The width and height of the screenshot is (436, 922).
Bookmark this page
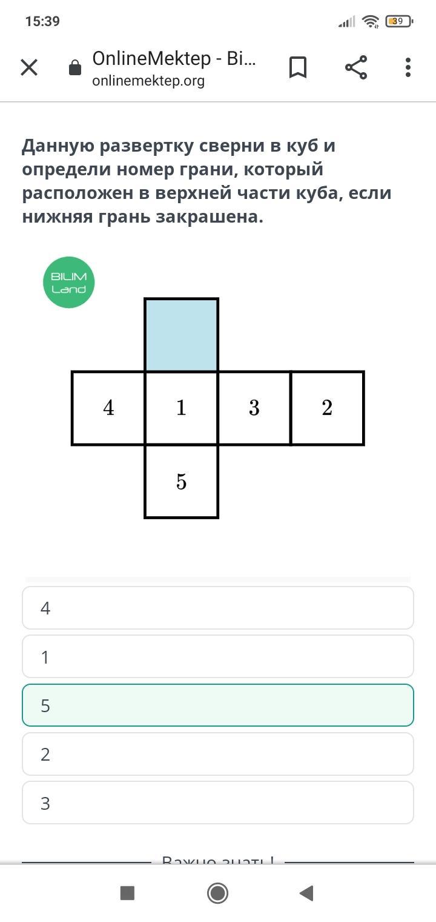click(x=297, y=67)
